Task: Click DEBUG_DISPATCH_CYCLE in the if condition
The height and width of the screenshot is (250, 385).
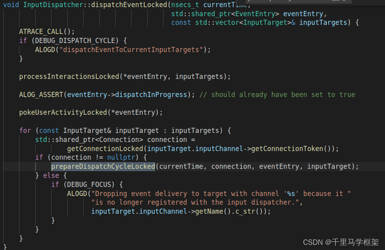Action: [75, 41]
